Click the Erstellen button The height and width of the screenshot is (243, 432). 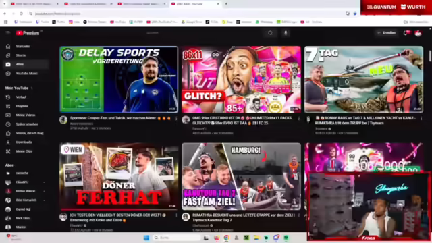coord(387,33)
